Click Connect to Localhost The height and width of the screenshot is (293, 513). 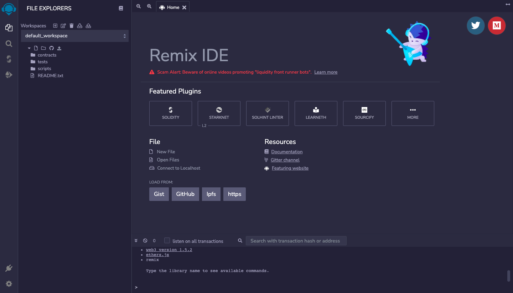click(x=179, y=168)
